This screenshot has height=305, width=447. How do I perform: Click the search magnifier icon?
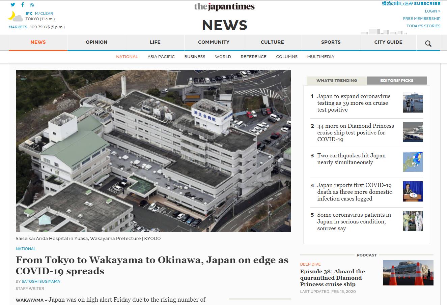[428, 43]
